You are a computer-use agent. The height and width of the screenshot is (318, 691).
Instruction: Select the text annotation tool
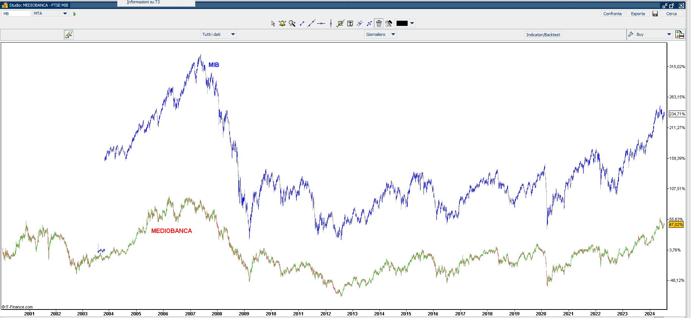click(350, 23)
